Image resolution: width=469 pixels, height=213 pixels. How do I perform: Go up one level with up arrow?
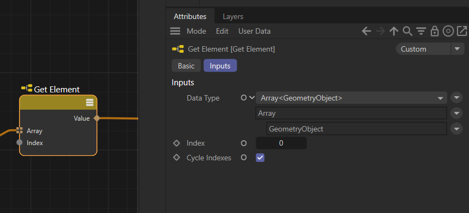click(x=394, y=31)
